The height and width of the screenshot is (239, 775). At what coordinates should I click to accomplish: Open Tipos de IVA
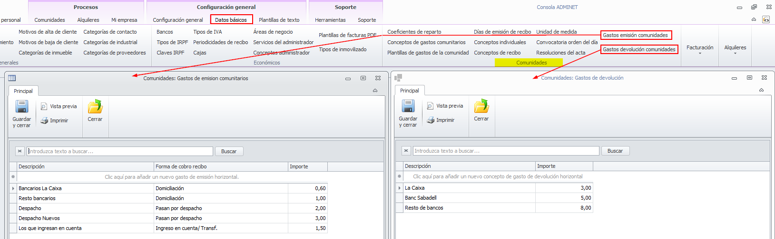pos(207,32)
